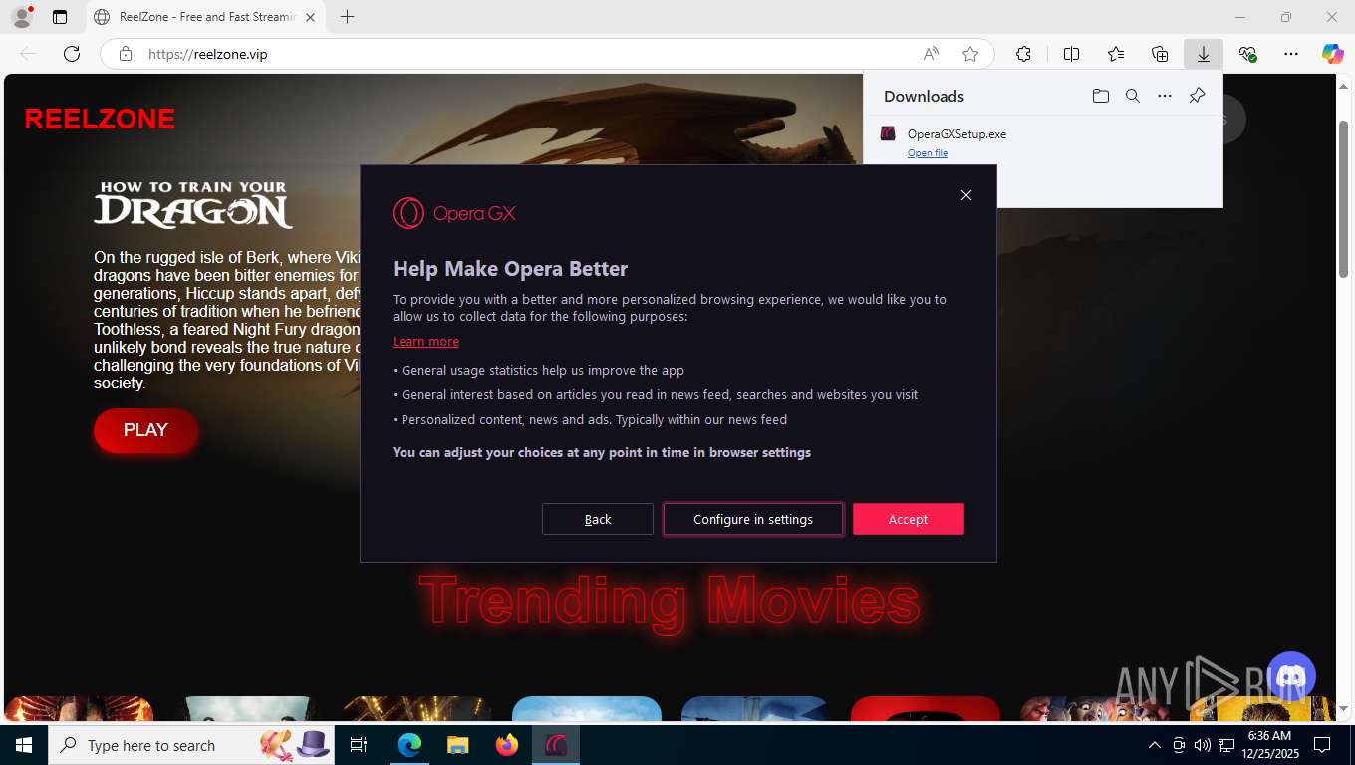Image resolution: width=1355 pixels, height=765 pixels.
Task: Open network status tray icon
Action: click(x=1225, y=745)
